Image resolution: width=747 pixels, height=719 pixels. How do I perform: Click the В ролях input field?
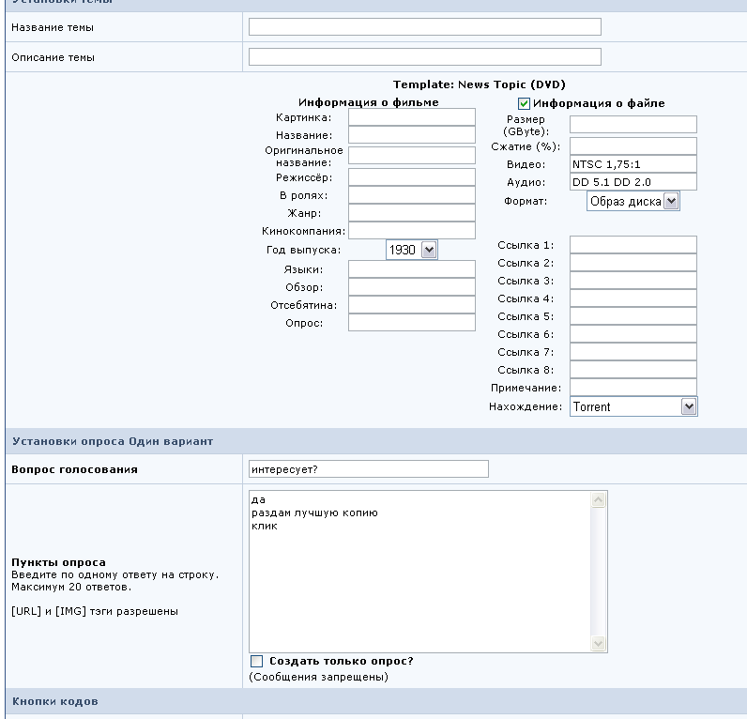coord(412,195)
